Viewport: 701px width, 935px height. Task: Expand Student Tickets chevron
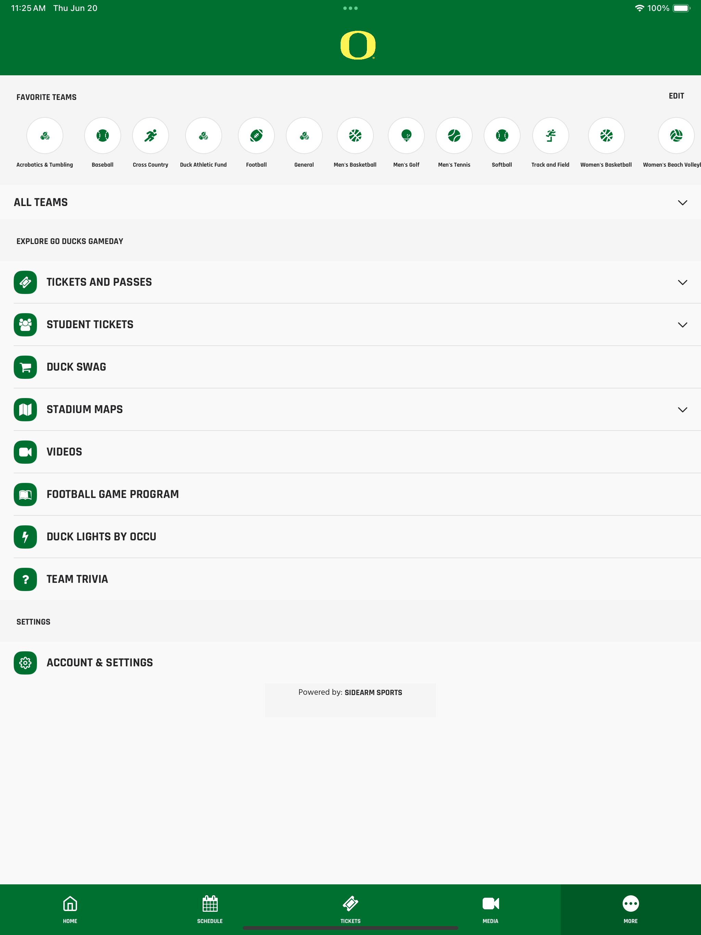683,325
